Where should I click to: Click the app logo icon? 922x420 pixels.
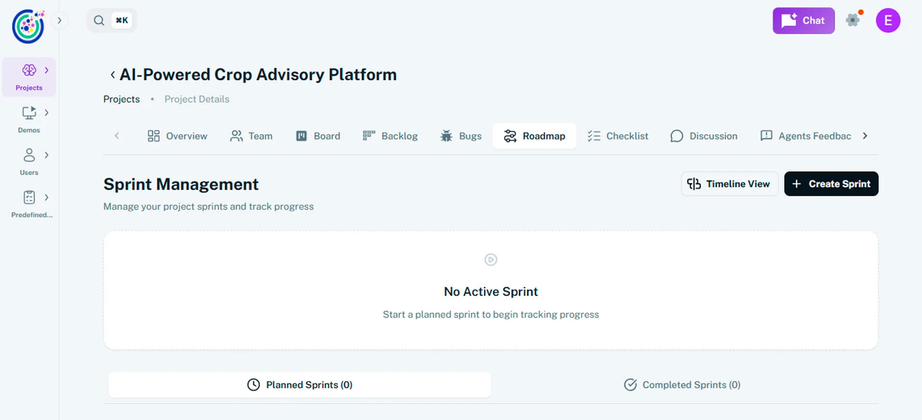(x=28, y=26)
